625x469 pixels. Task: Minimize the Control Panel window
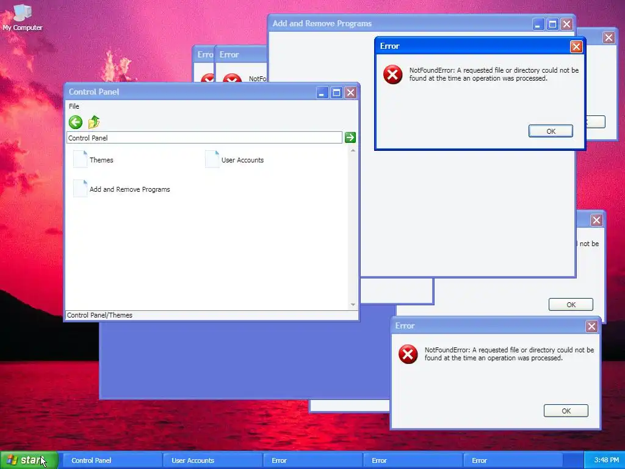322,93
